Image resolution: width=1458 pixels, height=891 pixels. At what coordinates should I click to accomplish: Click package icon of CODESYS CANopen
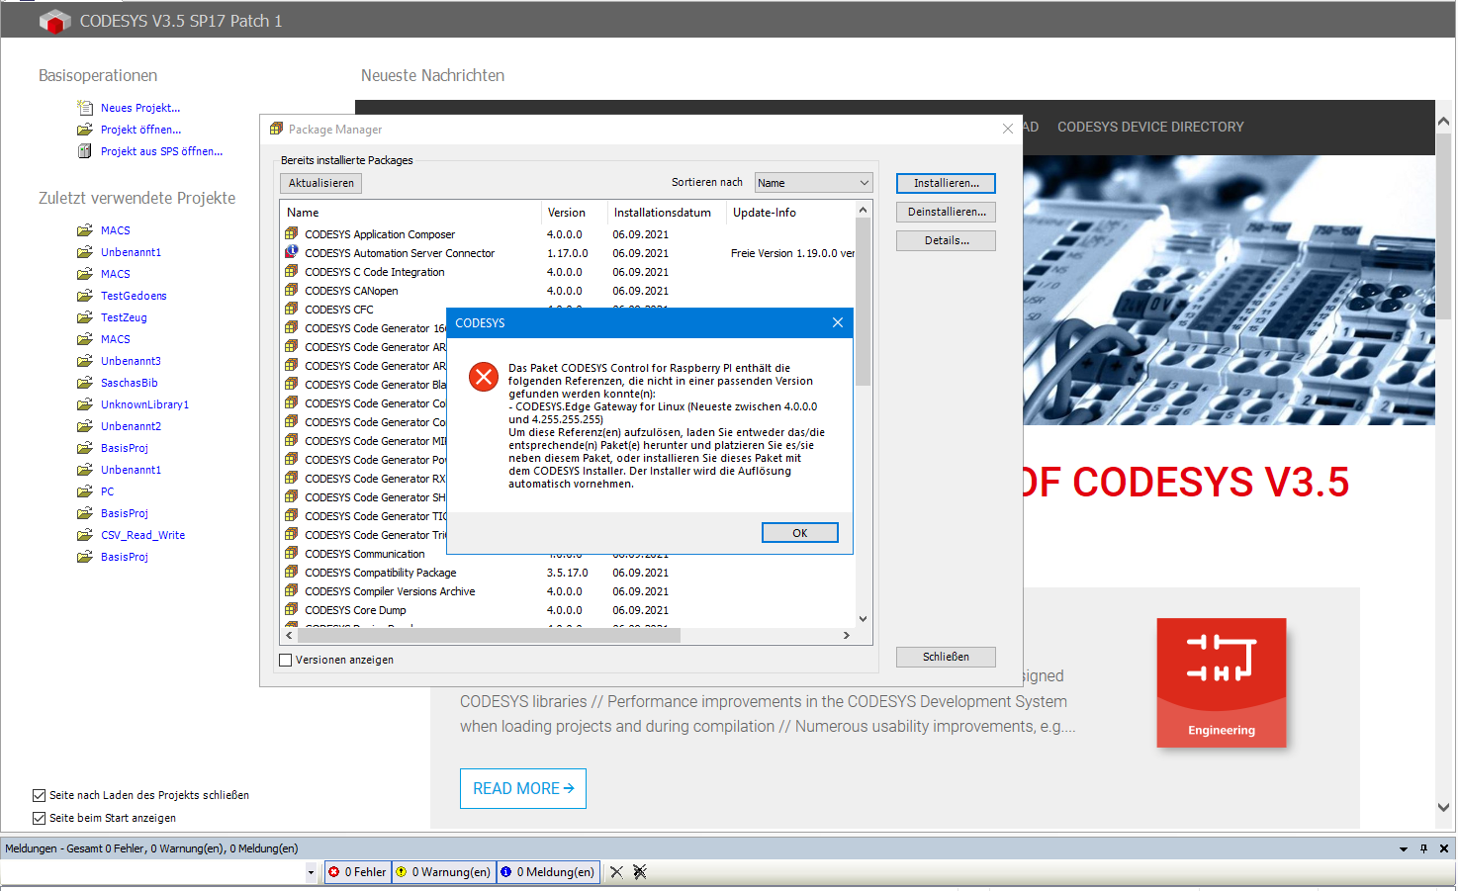(292, 290)
